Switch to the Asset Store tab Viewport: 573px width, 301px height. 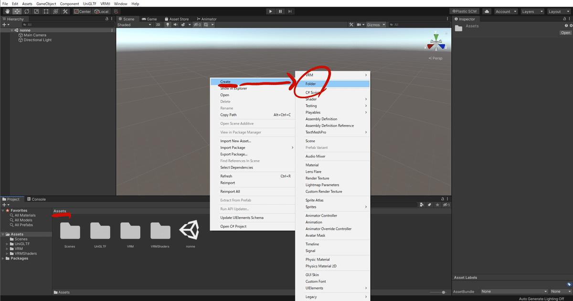pyautogui.click(x=177, y=19)
